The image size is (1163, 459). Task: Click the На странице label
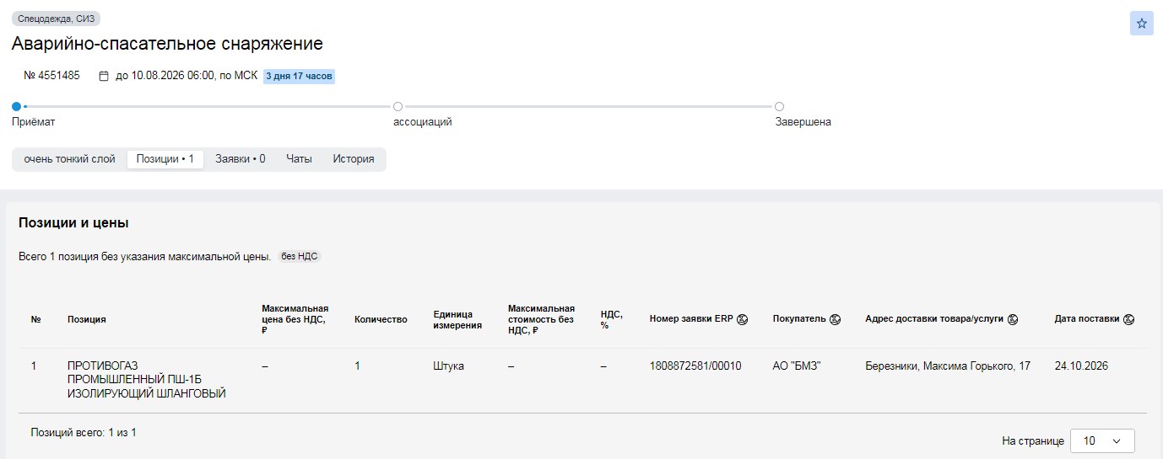pos(1033,440)
